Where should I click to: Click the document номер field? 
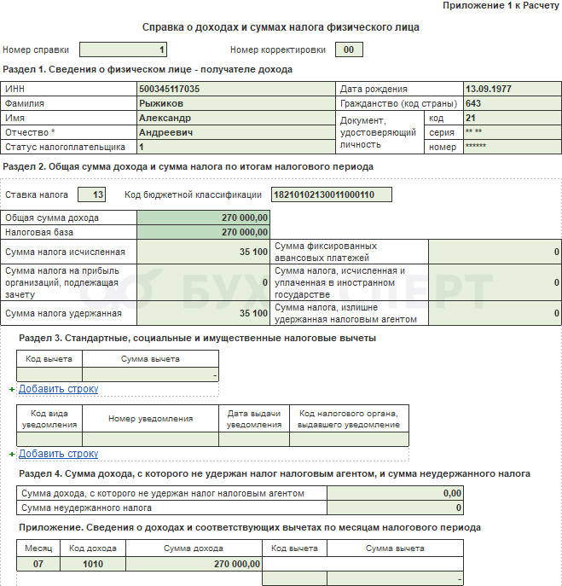tap(513, 148)
